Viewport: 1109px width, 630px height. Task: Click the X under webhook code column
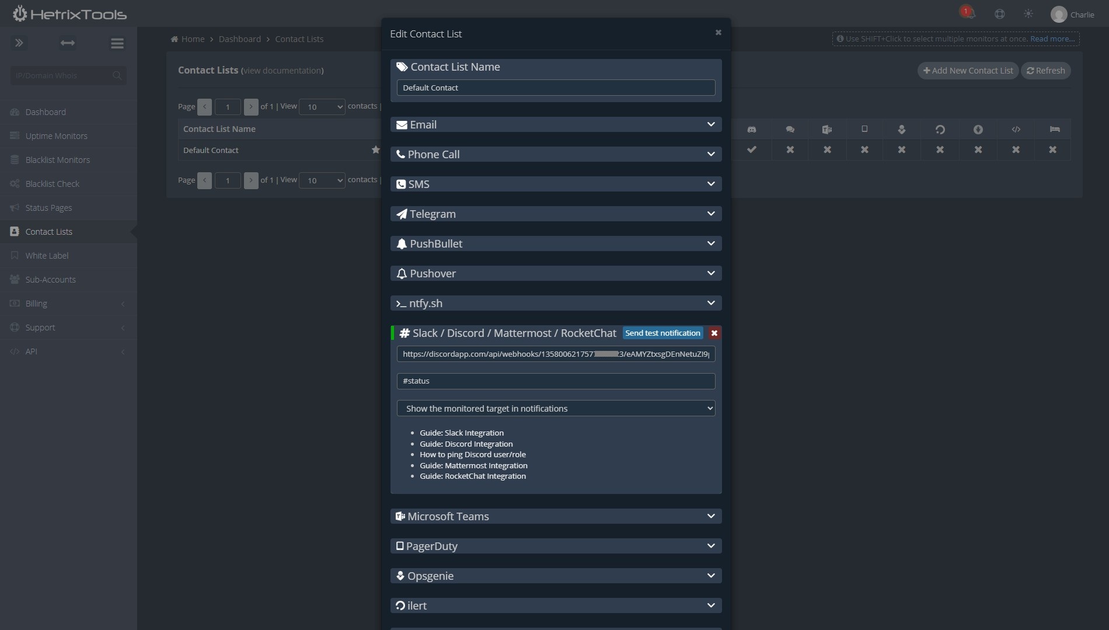click(x=1016, y=149)
